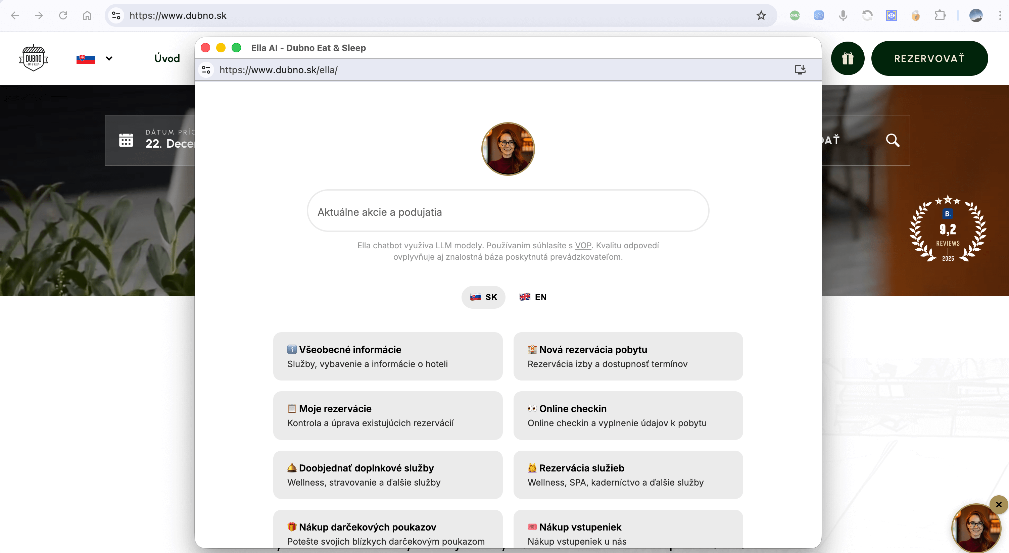Click the REZERVOVAŤ button
1009x553 pixels.
click(929, 58)
